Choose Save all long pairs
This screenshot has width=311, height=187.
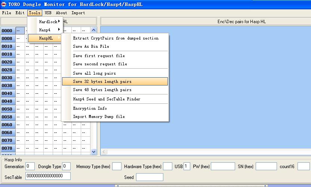click(115, 73)
